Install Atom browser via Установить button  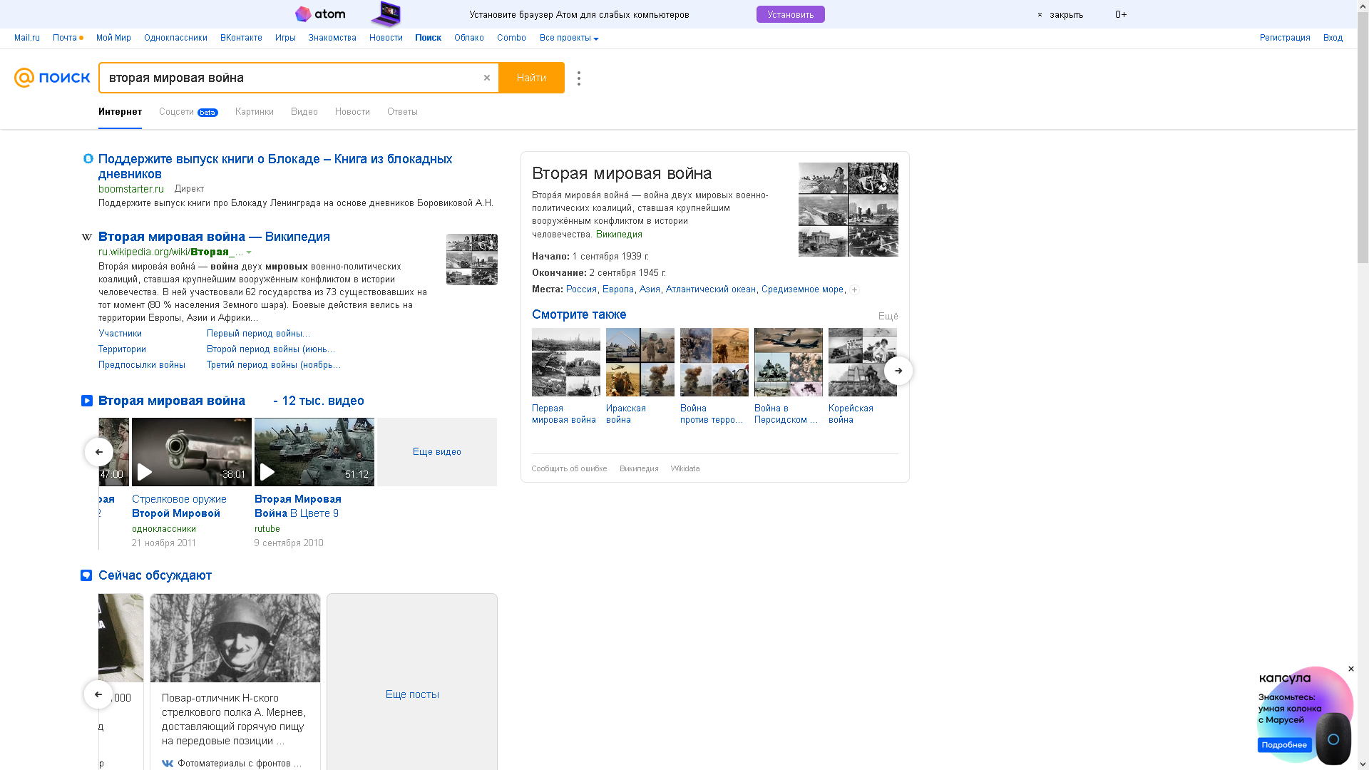(x=790, y=14)
